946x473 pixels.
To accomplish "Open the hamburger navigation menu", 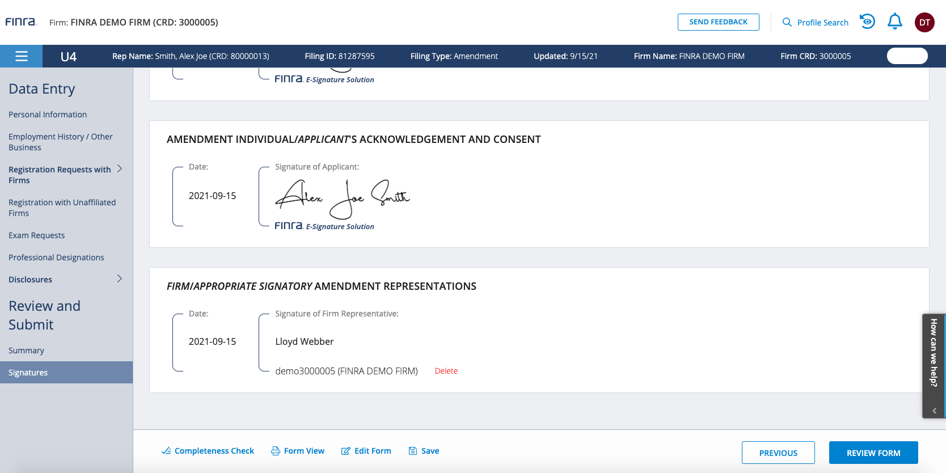I will pyautogui.click(x=22, y=56).
